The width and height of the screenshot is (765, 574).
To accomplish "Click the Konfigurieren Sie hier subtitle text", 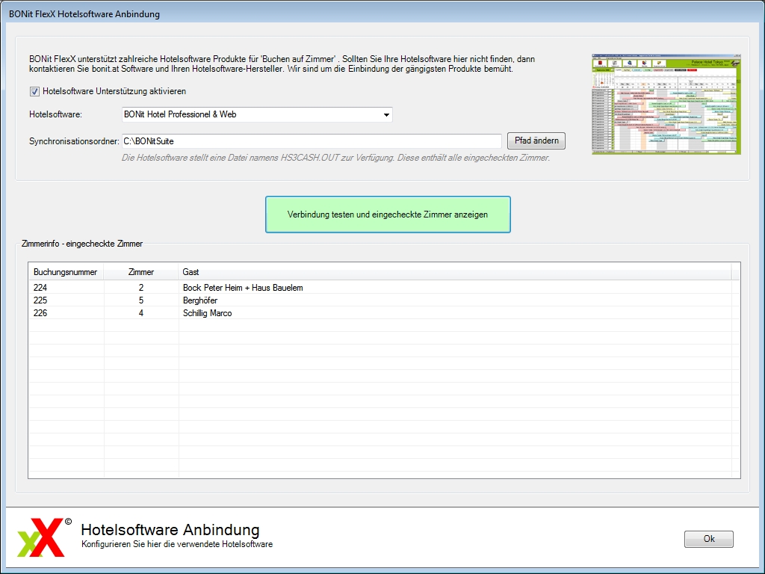I will [177, 544].
